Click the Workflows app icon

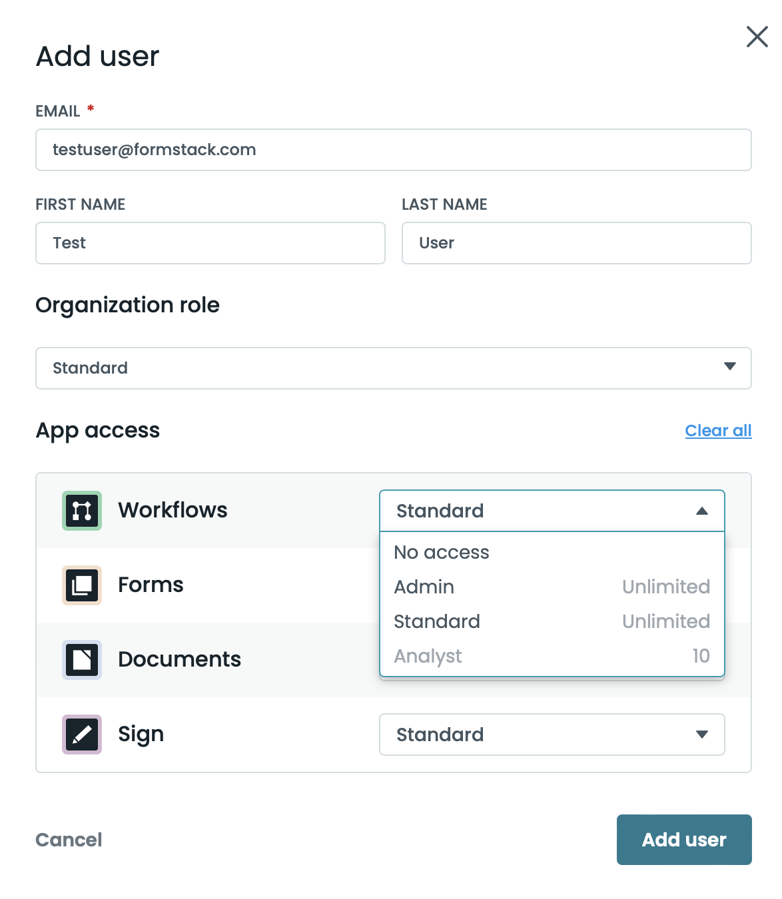coord(82,511)
